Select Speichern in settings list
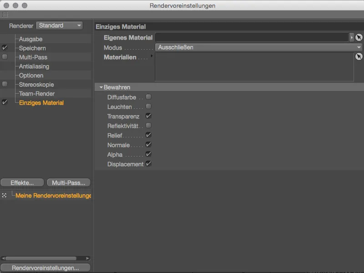The width and height of the screenshot is (364, 273). (32, 48)
